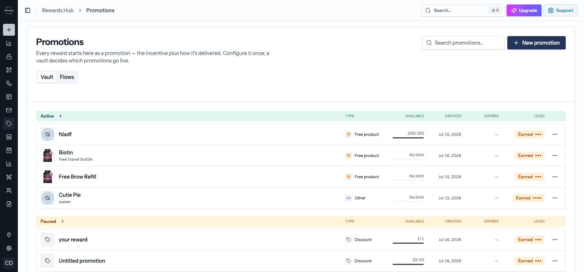Image resolution: width=584 pixels, height=272 pixels.
Task: Click the Biotin product thumbnail
Action: 48,156
